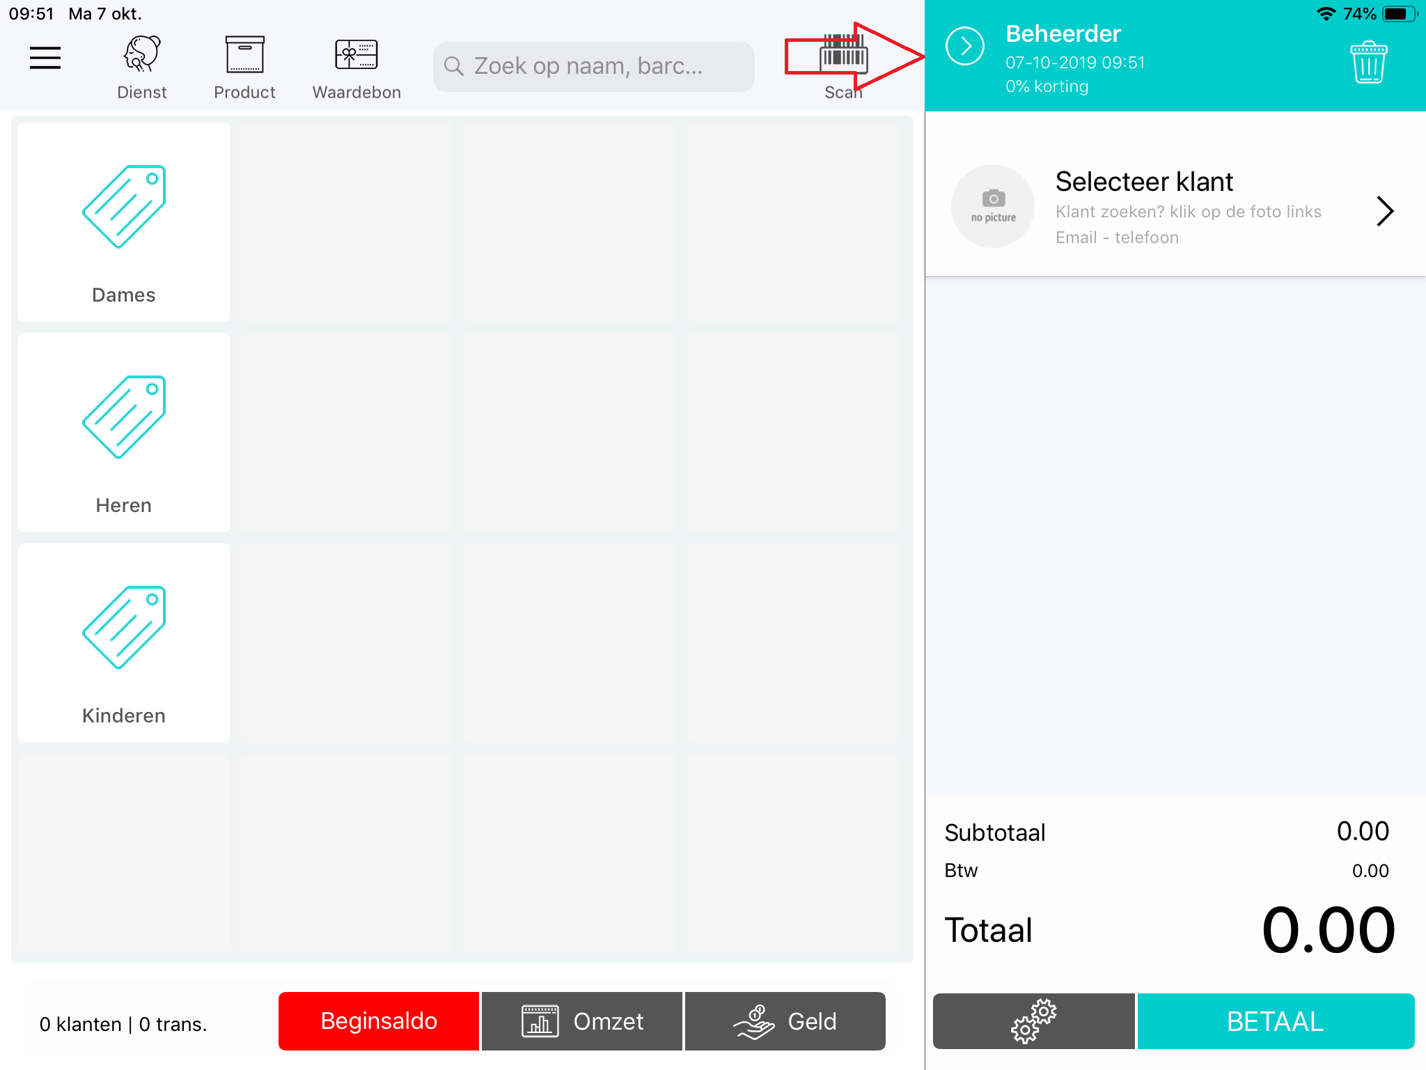Click the no picture customer photo
This screenshot has height=1070, width=1426.
pyautogui.click(x=993, y=206)
